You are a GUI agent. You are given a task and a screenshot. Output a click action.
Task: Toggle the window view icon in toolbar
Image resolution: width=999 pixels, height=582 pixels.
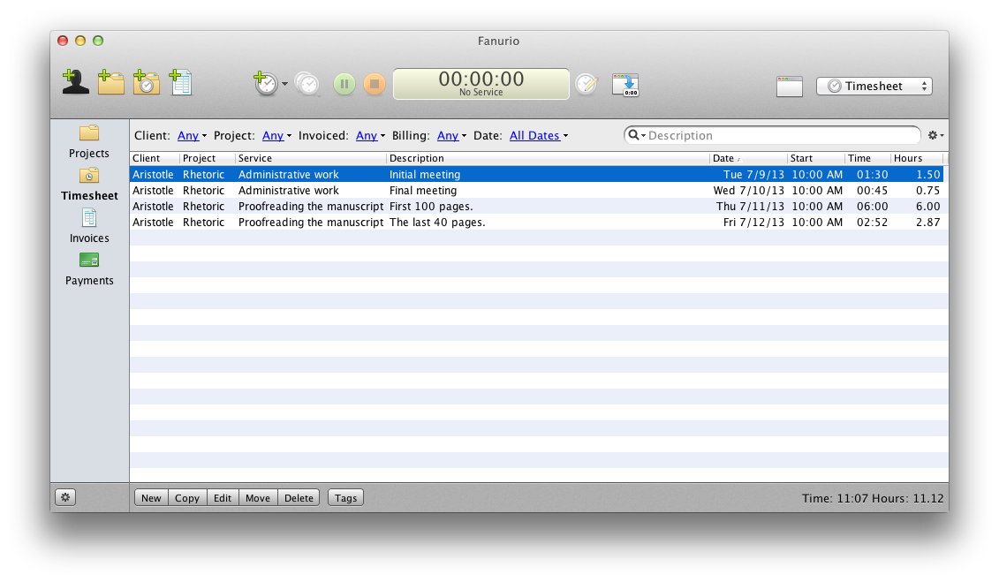pyautogui.click(x=790, y=87)
